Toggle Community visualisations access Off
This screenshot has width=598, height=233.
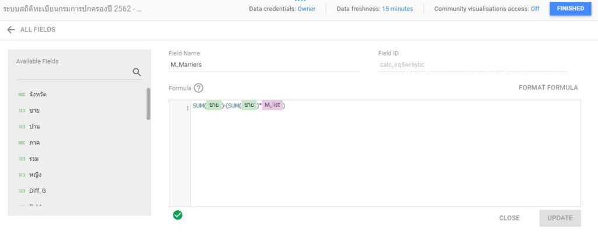point(535,9)
